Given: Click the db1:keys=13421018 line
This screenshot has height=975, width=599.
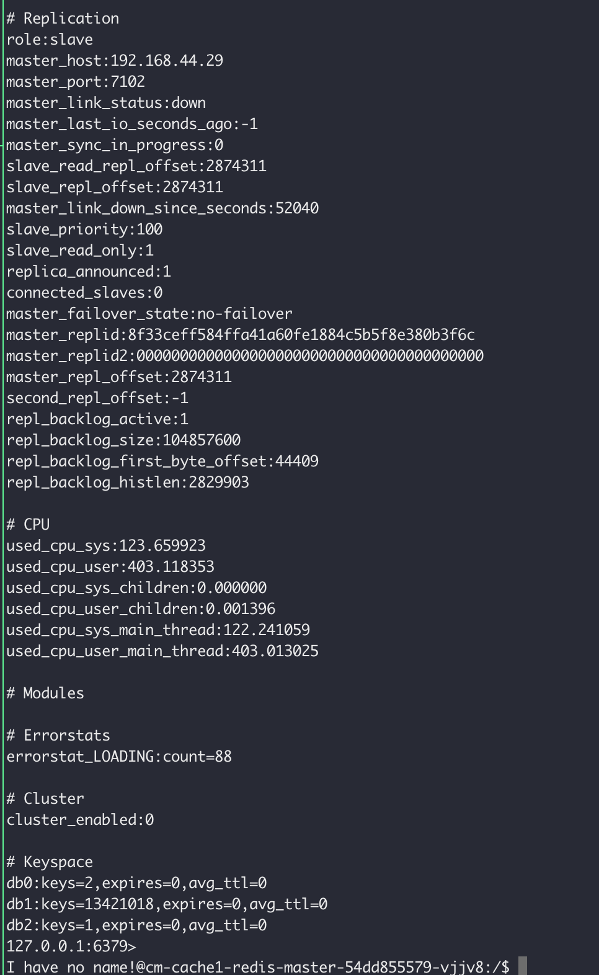Looking at the screenshot, I should (x=167, y=904).
